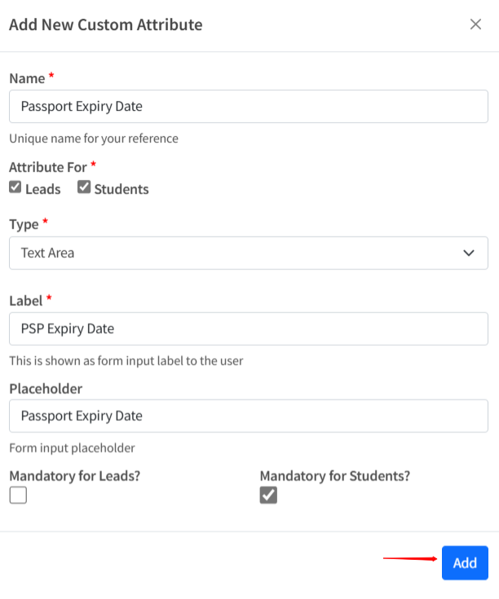Image resolution: width=499 pixels, height=599 pixels.
Task: Uncheck the Leads attribute checkbox
Action: [15, 187]
